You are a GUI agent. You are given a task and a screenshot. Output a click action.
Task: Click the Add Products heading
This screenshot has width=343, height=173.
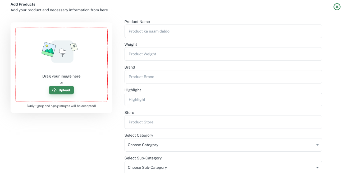23,4
